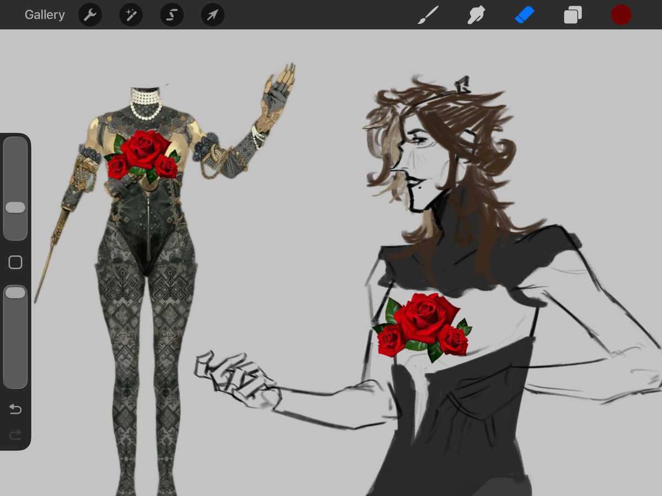Open the Actions wrench menu
The image size is (662, 496).
point(90,15)
